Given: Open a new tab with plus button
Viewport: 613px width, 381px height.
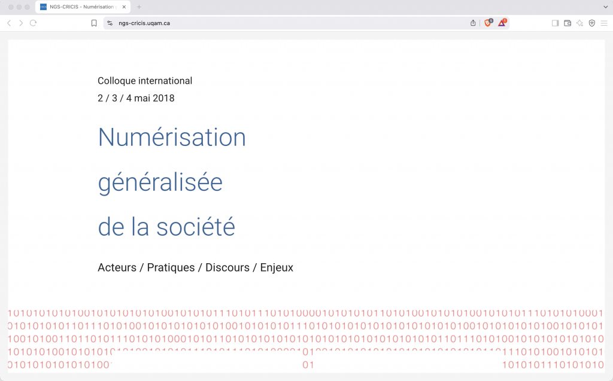Looking at the screenshot, I should (x=139, y=7).
